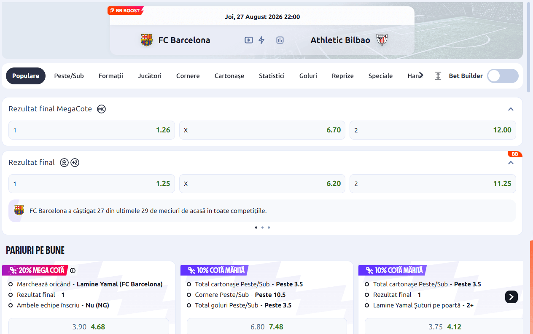
Task: Select the Populare tab
Action: (26, 76)
